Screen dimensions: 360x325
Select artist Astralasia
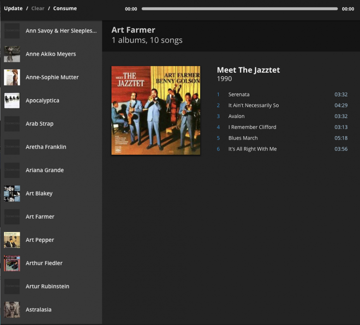coord(51,310)
